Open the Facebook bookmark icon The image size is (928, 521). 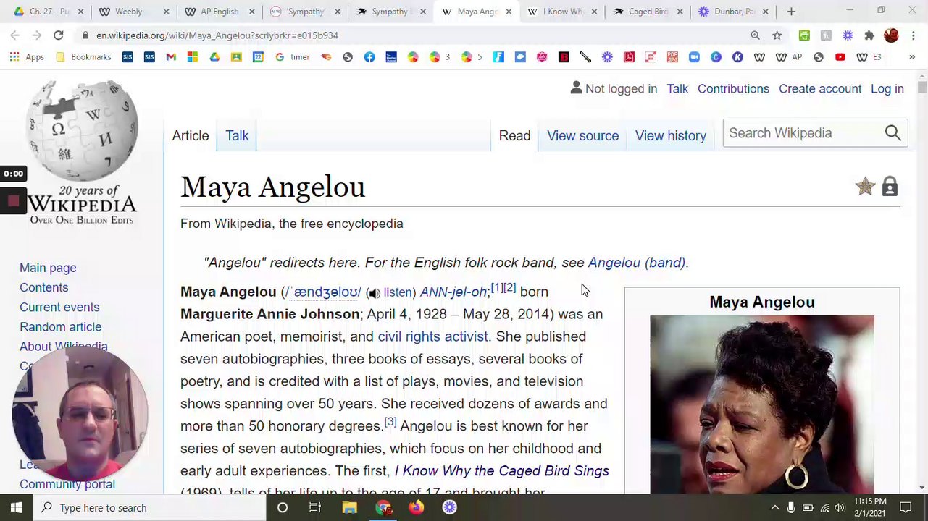coord(369,57)
